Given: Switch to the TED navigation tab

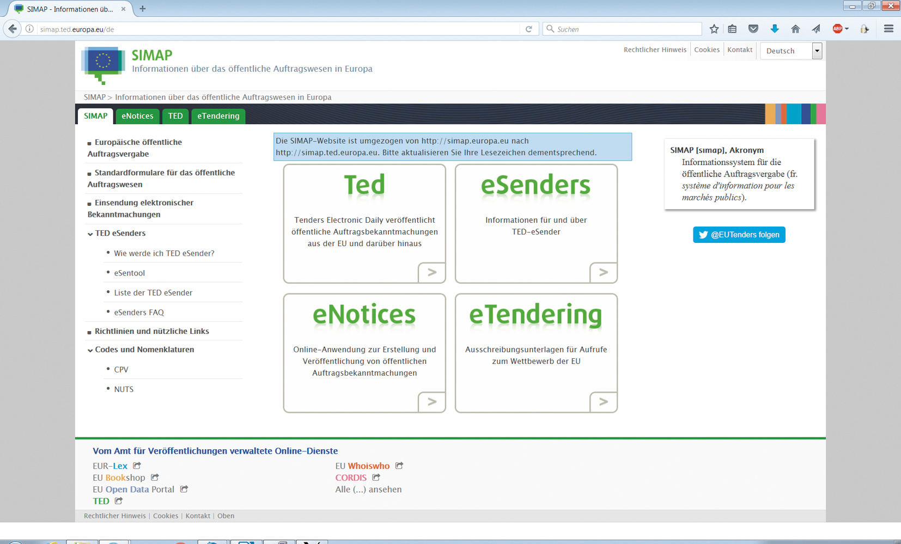Looking at the screenshot, I should pyautogui.click(x=175, y=116).
